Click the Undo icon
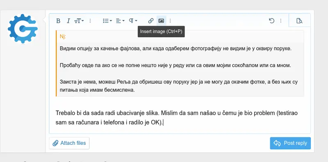This screenshot has height=162, width=328. (x=271, y=21)
